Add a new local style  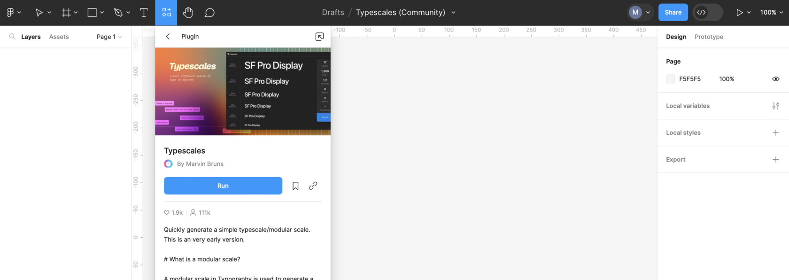(776, 132)
